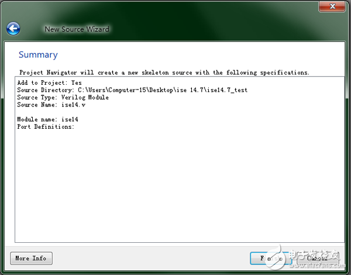The height and width of the screenshot is (275, 351).
Task: Click the More Info button
Action: click(x=31, y=258)
